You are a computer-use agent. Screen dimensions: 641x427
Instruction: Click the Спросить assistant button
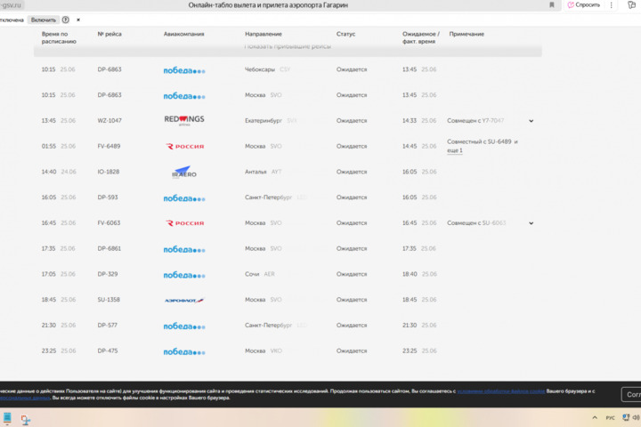(x=584, y=5)
